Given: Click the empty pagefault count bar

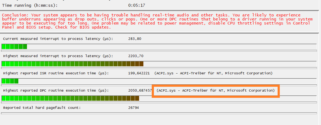Looking at the screenshot, I should pyautogui.click(x=159, y=113).
